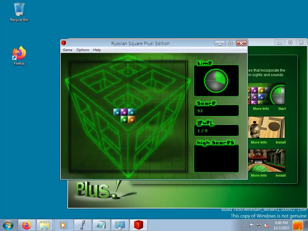This screenshot has height=231, width=308.
Task: Minimize the Russian Square window
Action: tap(220, 43)
